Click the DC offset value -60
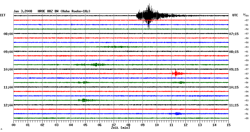Image resolution: width=250 pixels, height=132 pixels. (247, 65)
